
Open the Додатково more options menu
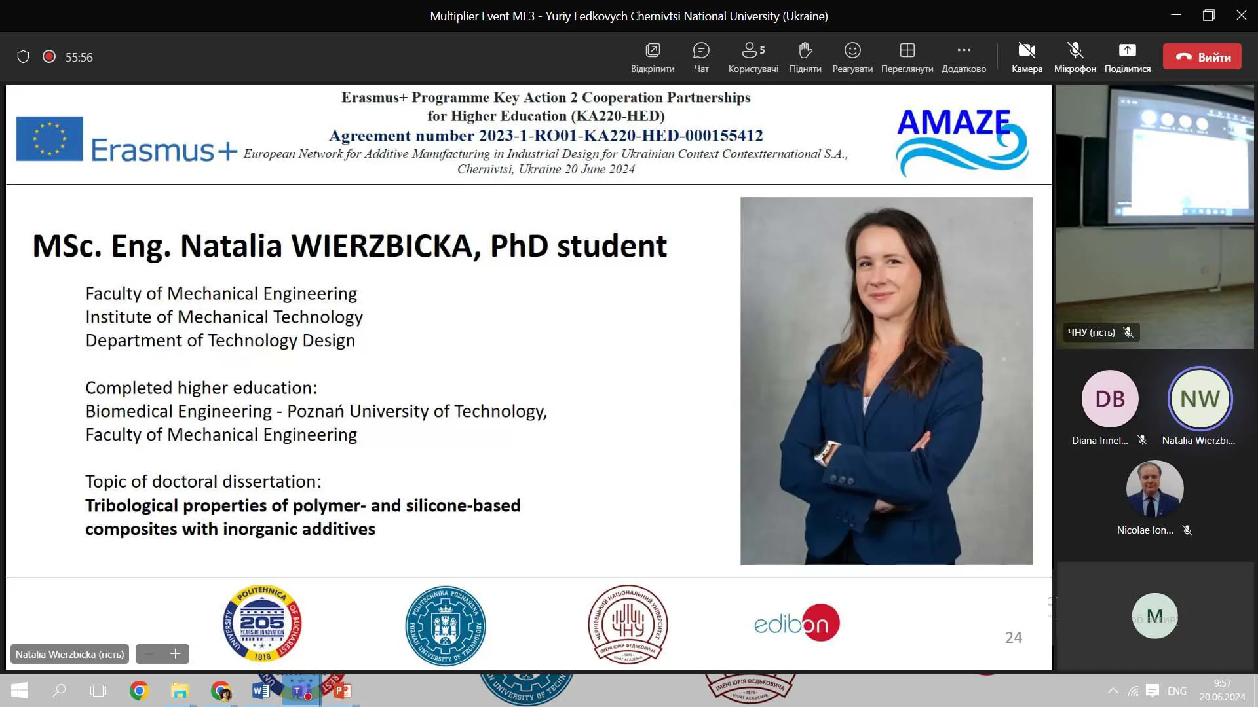coord(963,57)
